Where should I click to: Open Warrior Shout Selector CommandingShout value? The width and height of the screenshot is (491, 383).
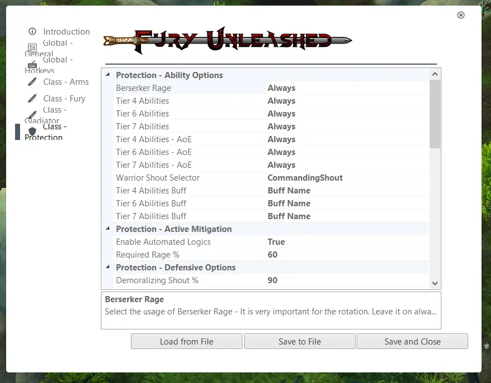[x=305, y=178]
